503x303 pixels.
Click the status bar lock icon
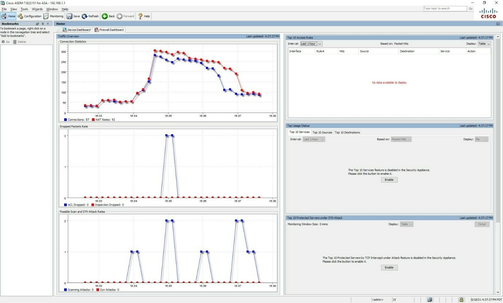(x=461, y=300)
